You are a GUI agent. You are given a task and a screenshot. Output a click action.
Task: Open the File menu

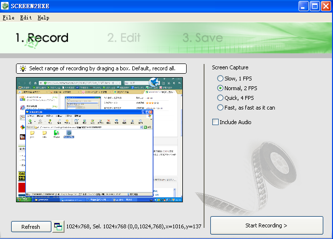pyautogui.click(x=8, y=17)
